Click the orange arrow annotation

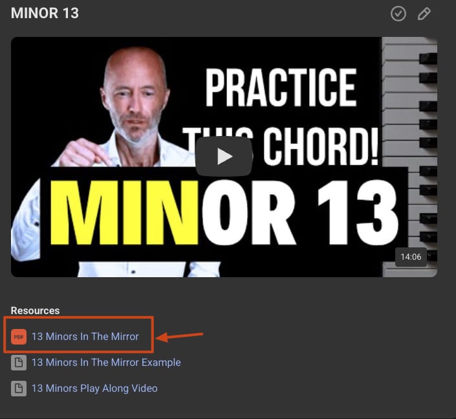179,336
